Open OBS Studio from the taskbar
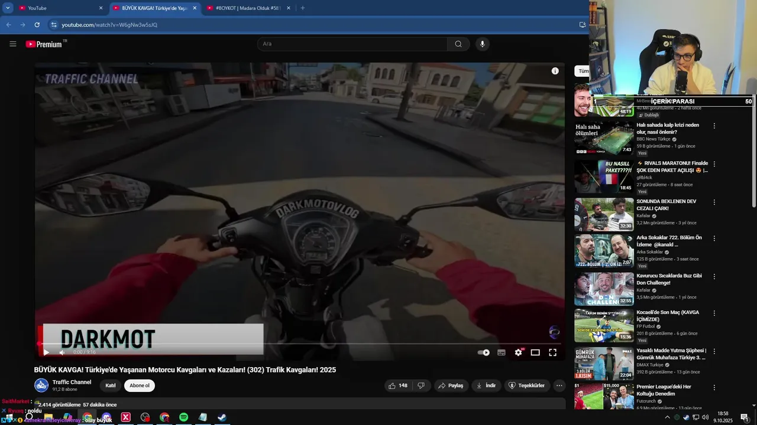This screenshot has width=757, height=425. (x=145, y=417)
